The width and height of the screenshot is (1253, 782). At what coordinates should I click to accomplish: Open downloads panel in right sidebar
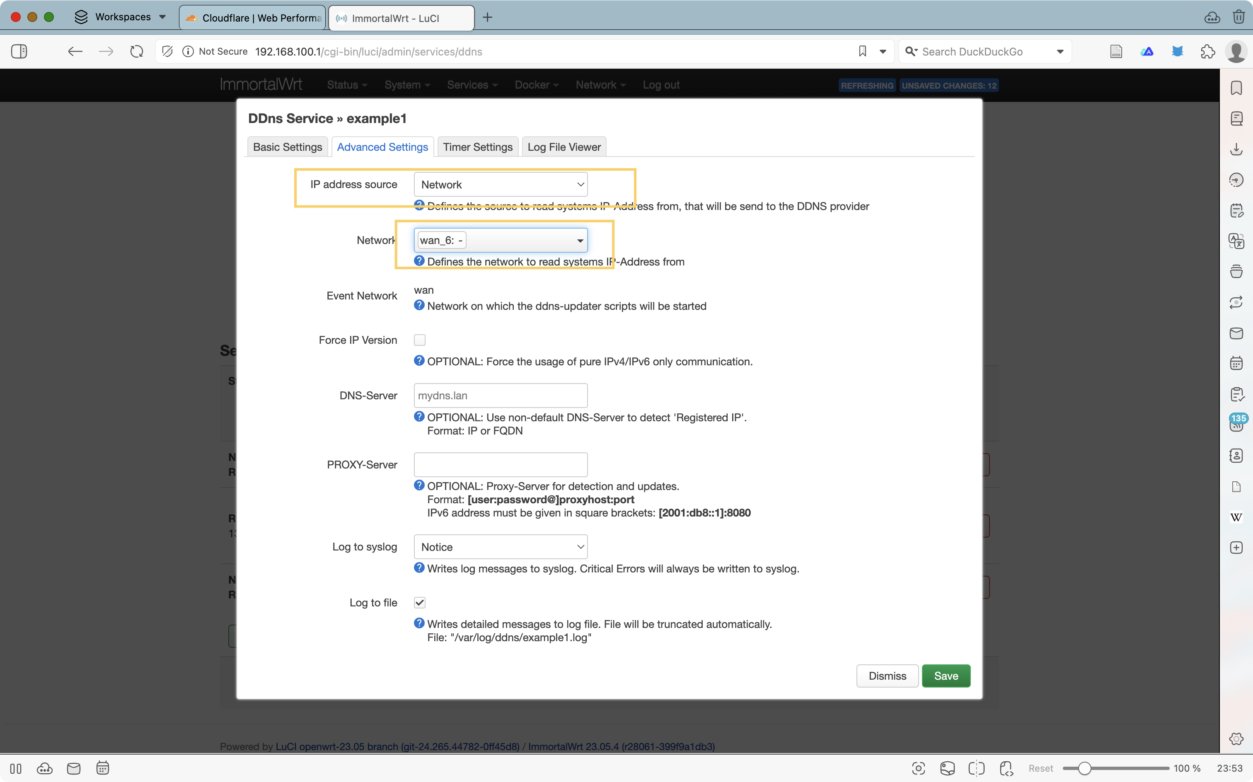point(1236,150)
